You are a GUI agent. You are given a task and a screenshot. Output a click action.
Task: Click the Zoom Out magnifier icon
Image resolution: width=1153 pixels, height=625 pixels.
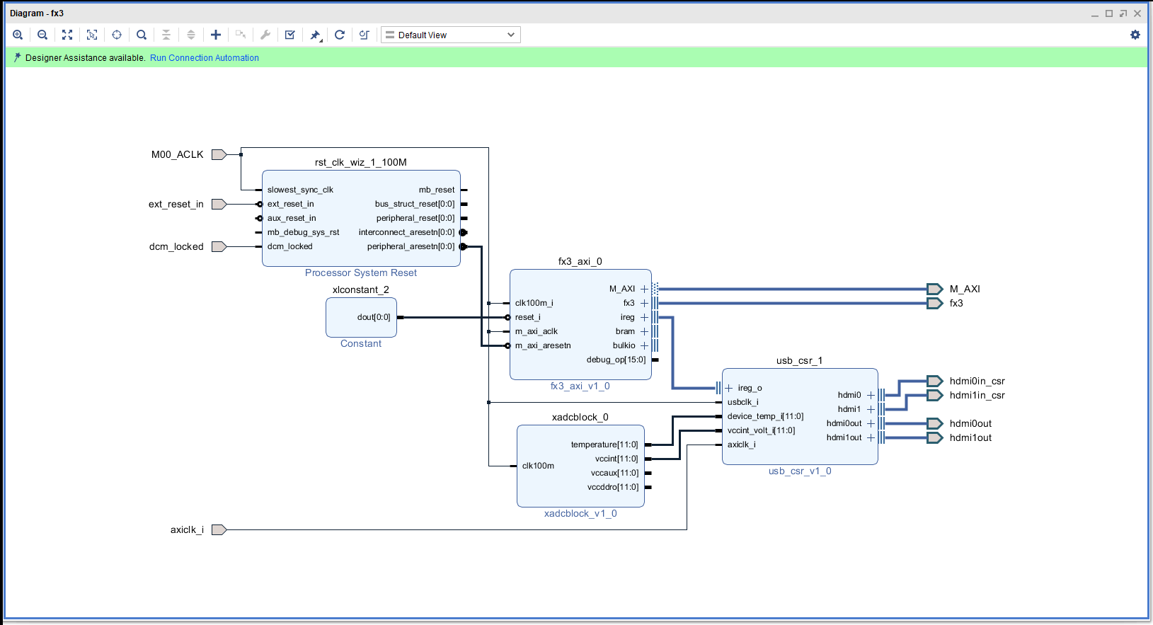click(x=42, y=35)
